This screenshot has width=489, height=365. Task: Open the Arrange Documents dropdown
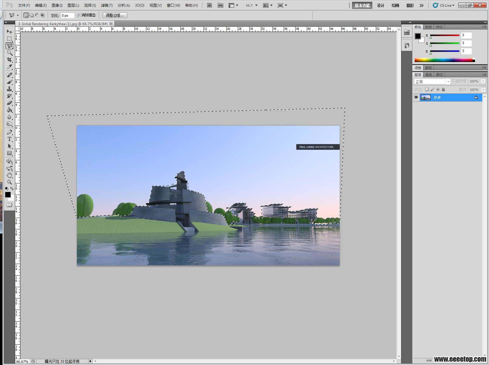pos(268,5)
